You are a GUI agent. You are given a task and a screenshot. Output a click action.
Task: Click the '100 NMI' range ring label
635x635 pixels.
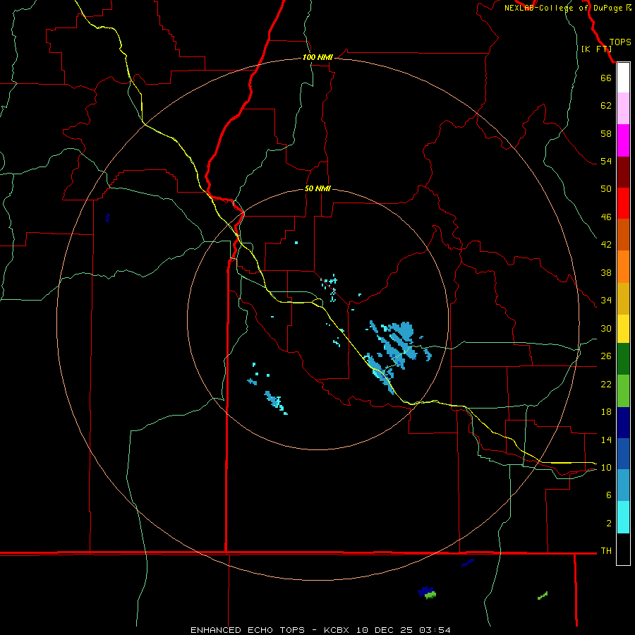click(317, 57)
